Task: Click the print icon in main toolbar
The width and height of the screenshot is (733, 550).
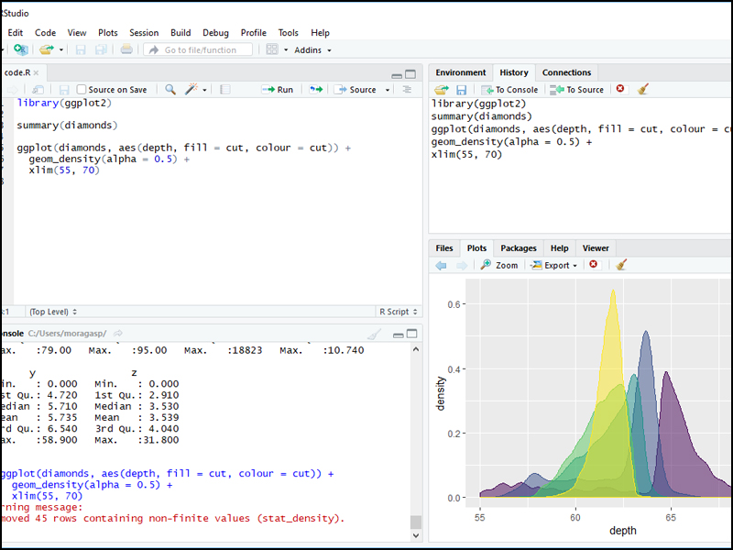Action: coord(126,49)
